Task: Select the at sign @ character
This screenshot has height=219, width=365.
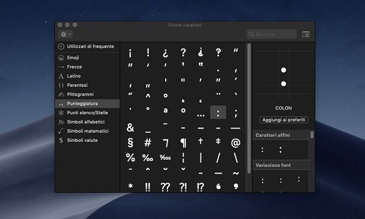Action: click(236, 142)
